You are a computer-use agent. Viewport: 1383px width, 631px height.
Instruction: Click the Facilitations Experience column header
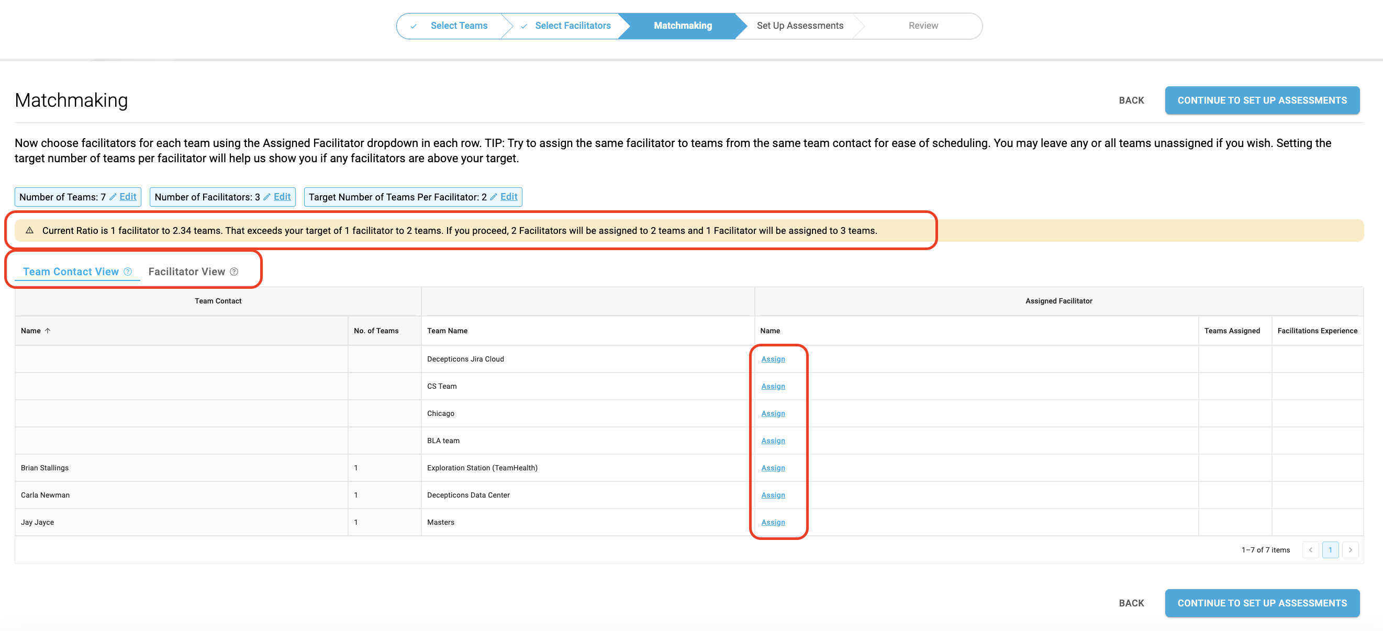(x=1317, y=331)
